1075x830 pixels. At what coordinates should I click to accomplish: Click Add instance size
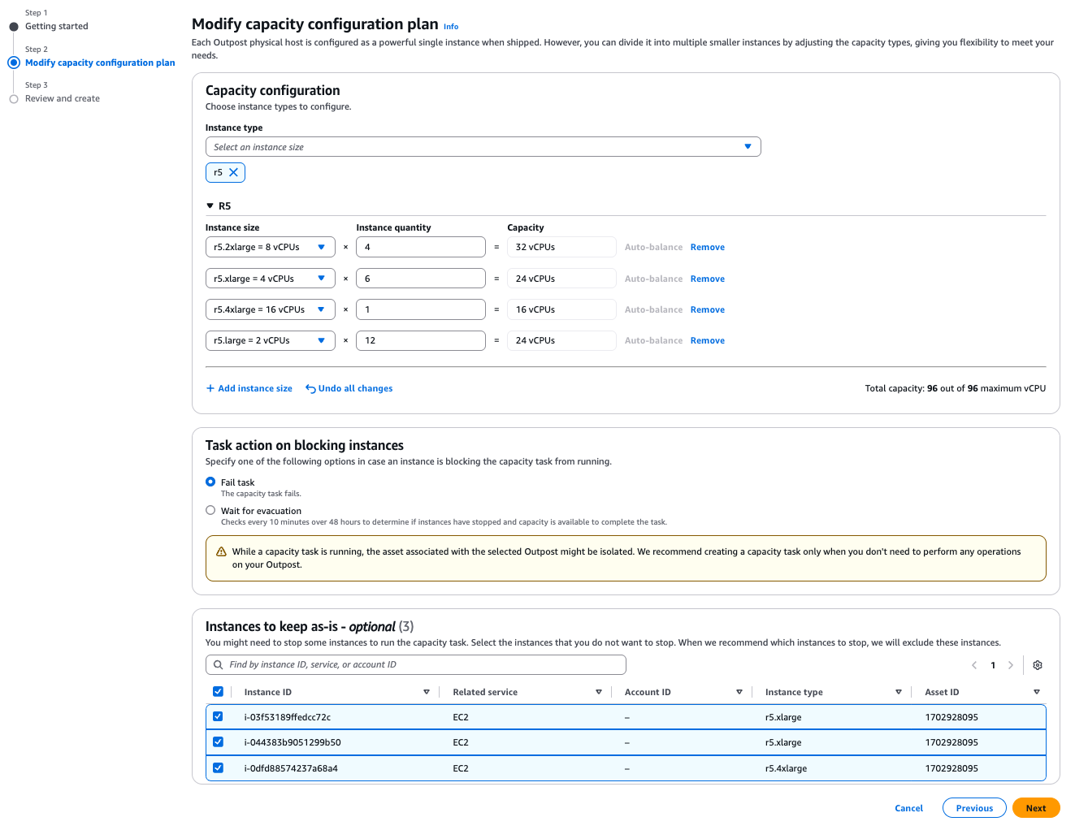tap(249, 388)
